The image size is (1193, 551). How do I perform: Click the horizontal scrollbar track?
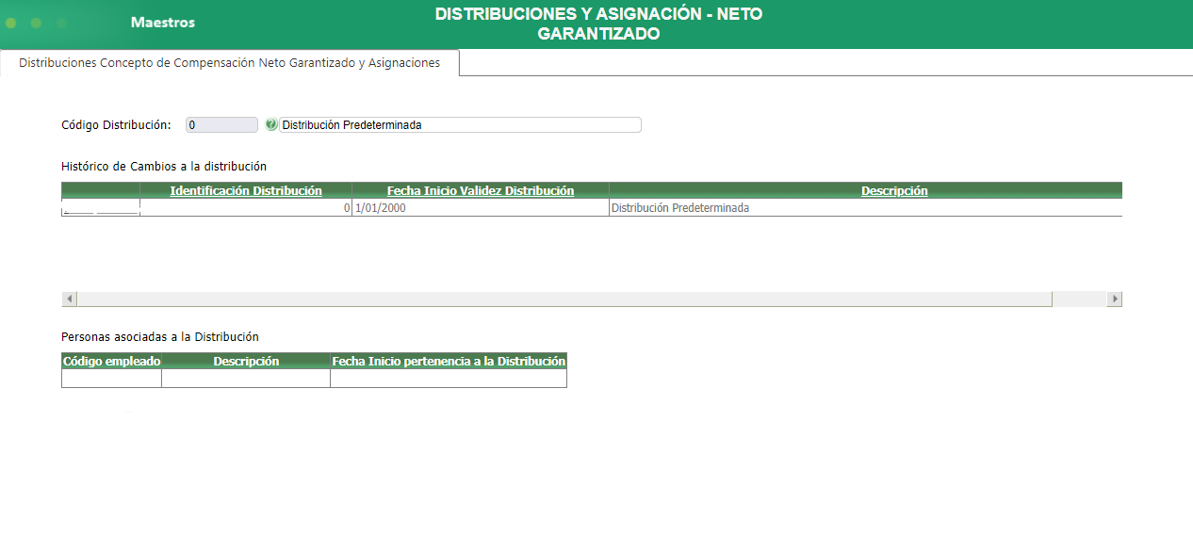click(x=565, y=298)
